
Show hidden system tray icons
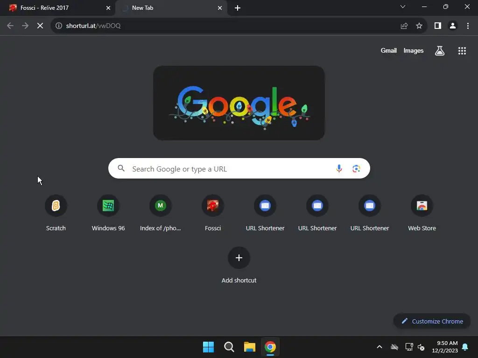380,347
